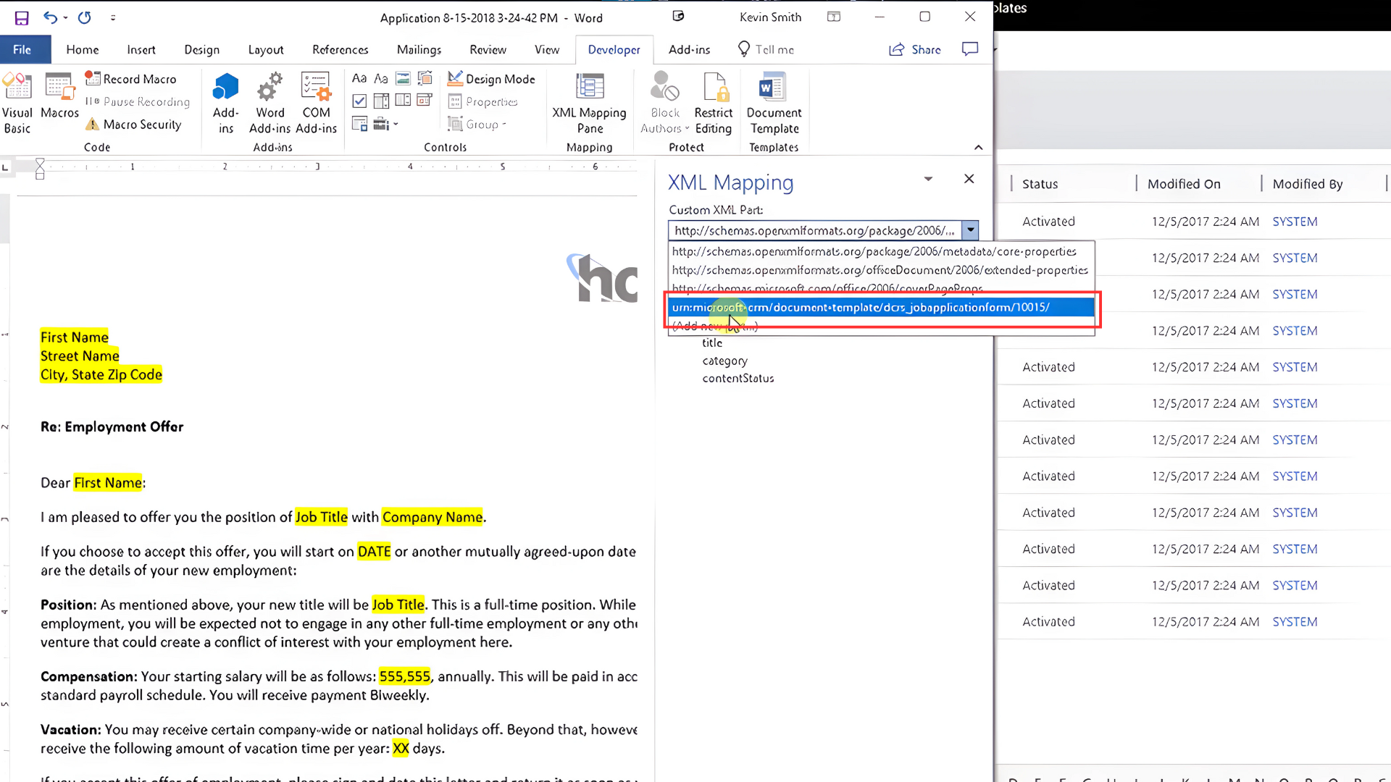1391x782 pixels.
Task: Click the highlighted 'Company Name' text
Action: [433, 517]
